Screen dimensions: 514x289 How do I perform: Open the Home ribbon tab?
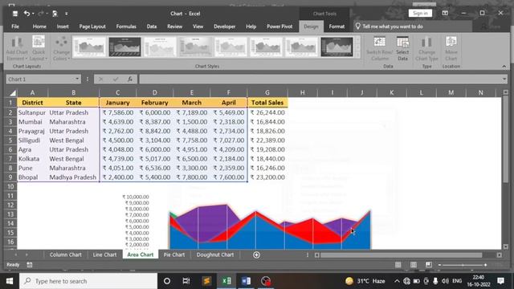[39, 26]
